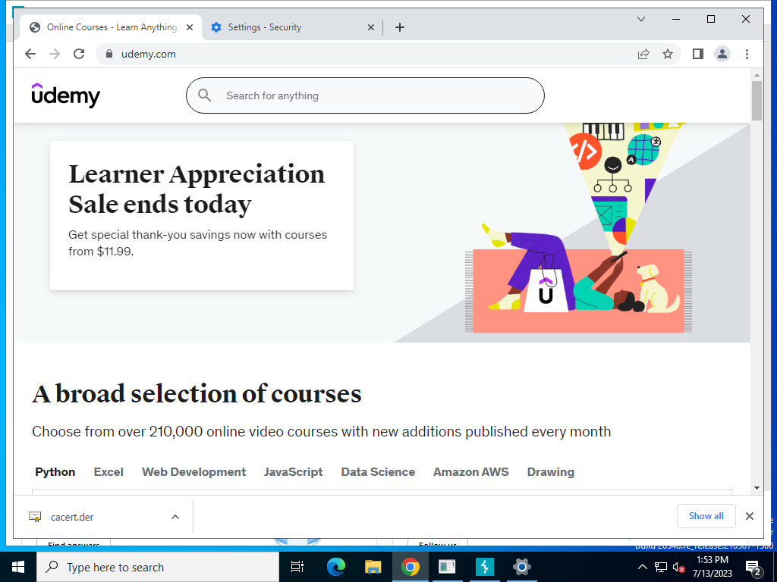
Task: Click the padlock site info icon
Action: 109,54
